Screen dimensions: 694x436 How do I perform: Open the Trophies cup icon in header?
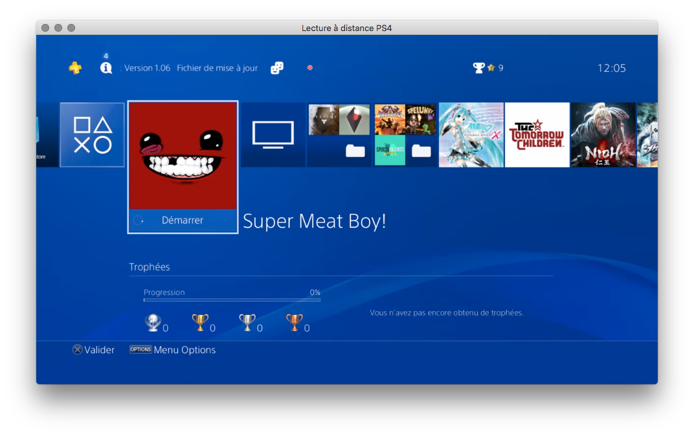pyautogui.click(x=478, y=68)
